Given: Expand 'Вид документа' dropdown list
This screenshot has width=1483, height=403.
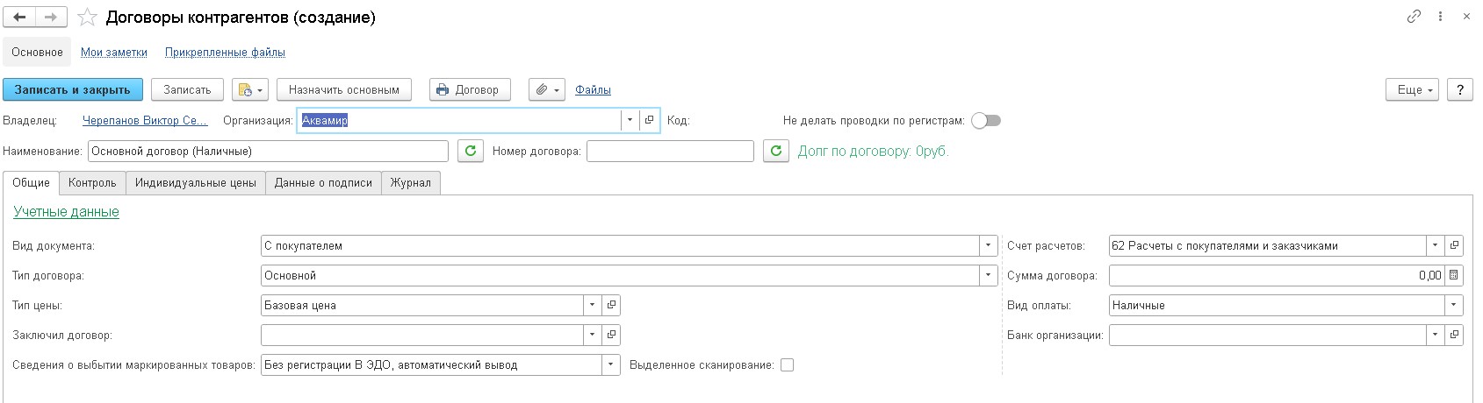Looking at the screenshot, I should 989,245.
